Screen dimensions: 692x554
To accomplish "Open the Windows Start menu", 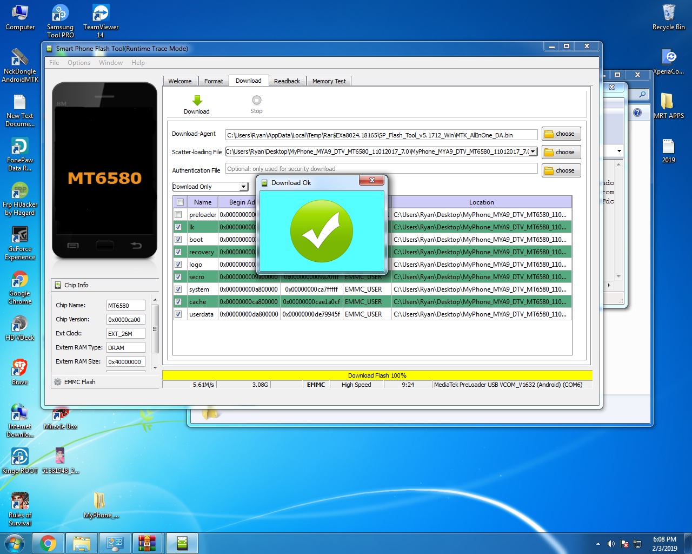I will coord(15,543).
